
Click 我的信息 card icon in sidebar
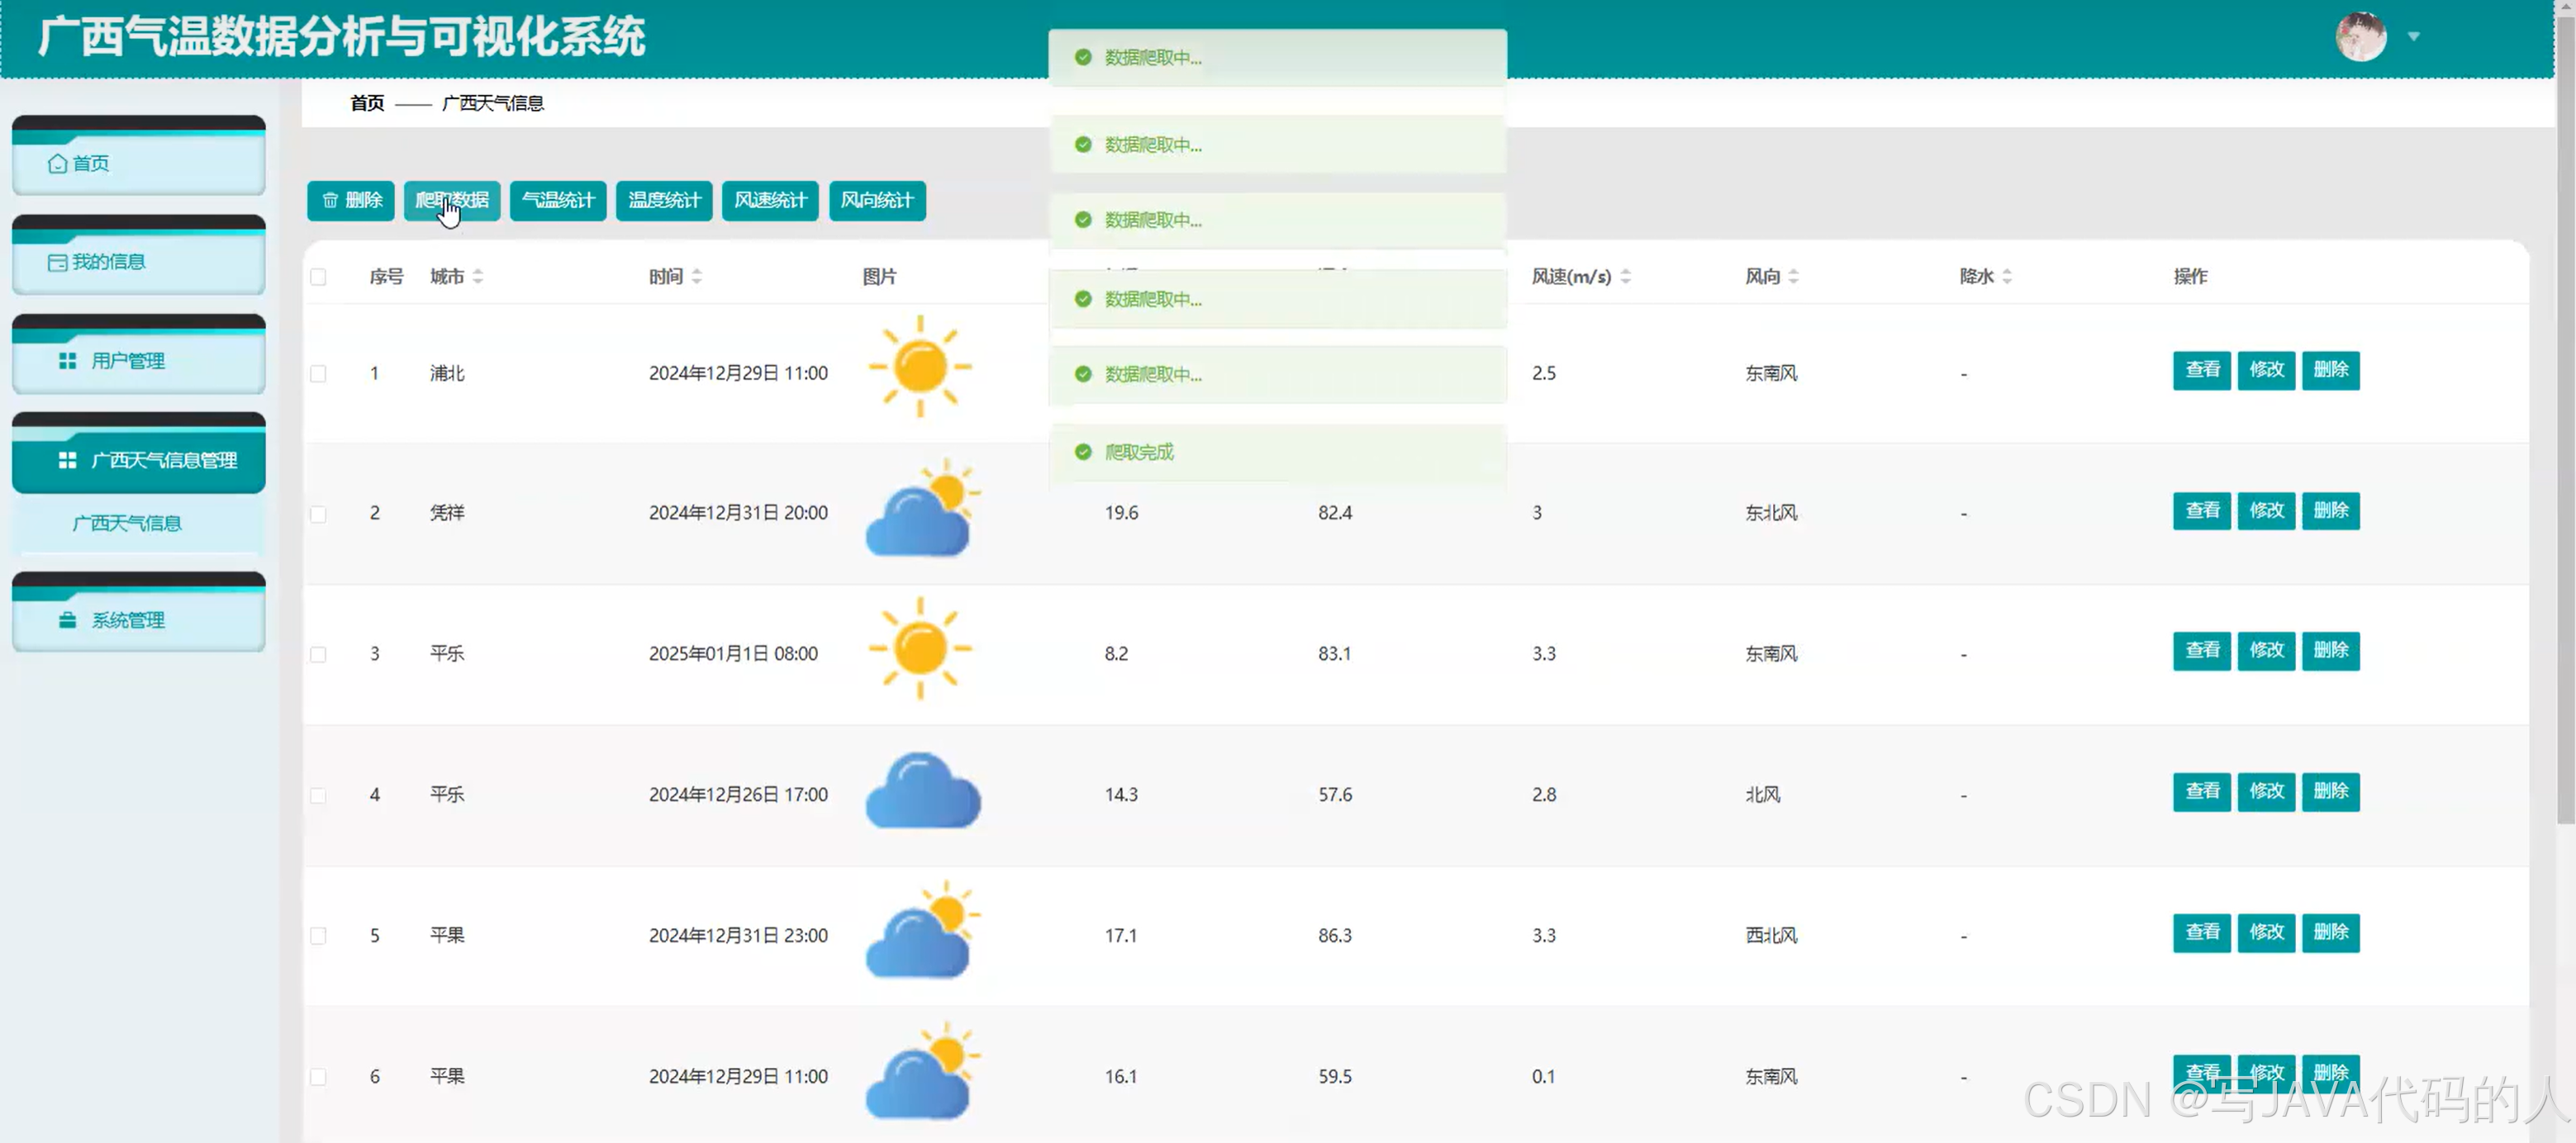[x=57, y=262]
